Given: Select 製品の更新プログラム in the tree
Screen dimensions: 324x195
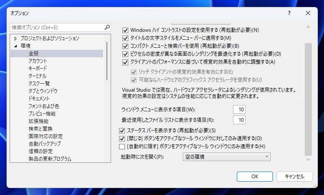Looking at the screenshot, I should [x=50, y=159].
